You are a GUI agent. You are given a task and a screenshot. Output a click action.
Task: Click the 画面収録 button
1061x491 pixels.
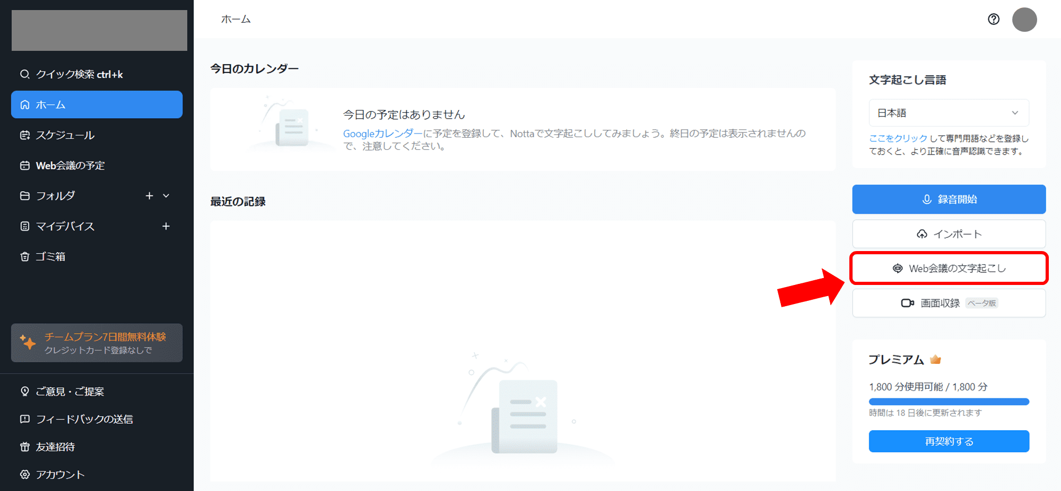point(949,303)
